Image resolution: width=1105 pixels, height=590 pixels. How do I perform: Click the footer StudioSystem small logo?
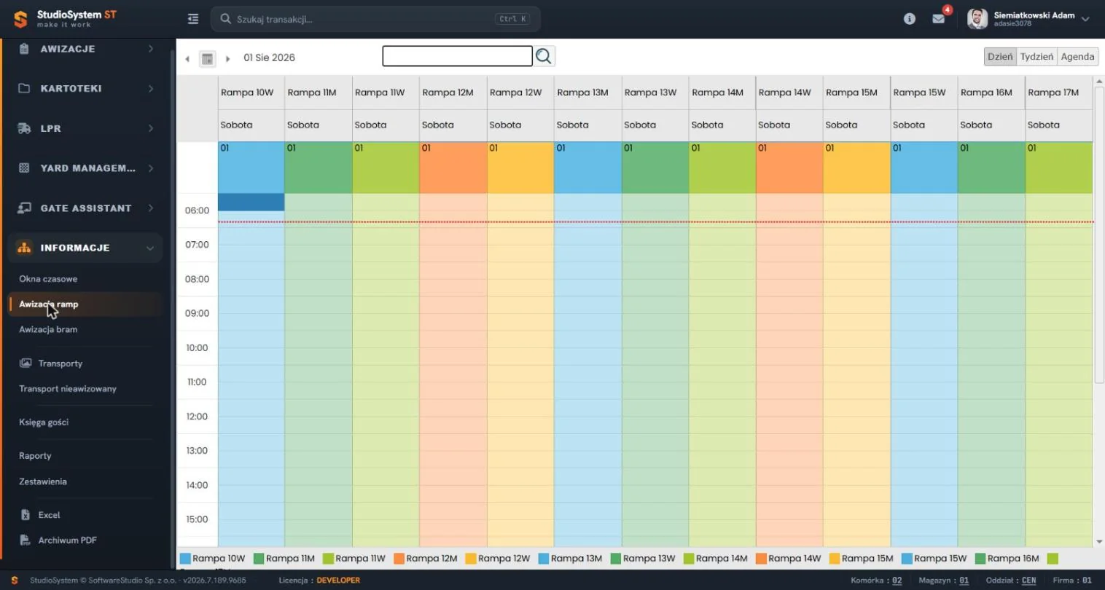click(14, 581)
